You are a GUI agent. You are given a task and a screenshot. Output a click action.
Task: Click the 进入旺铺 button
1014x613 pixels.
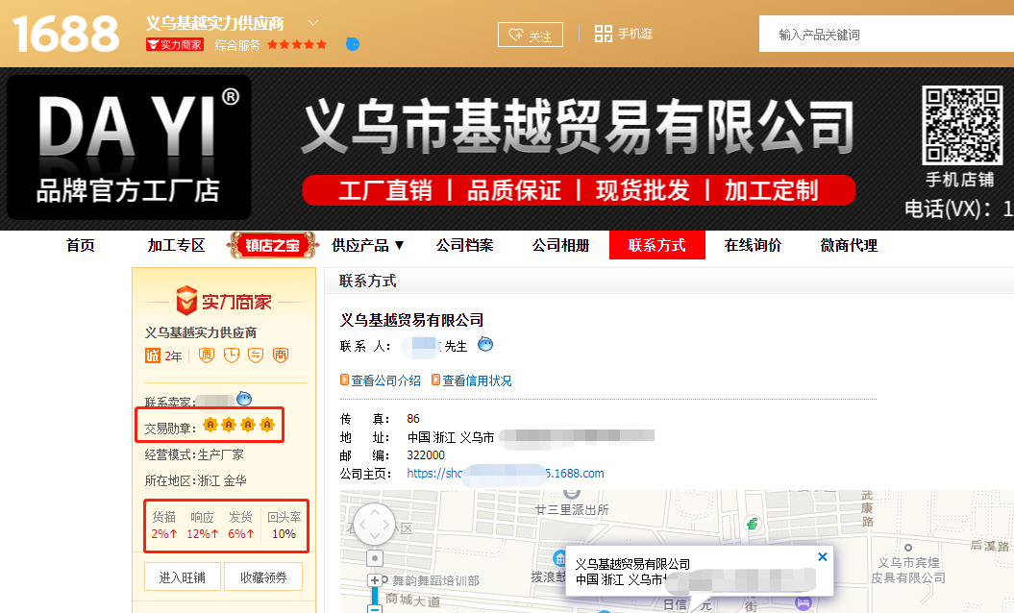pos(183,576)
